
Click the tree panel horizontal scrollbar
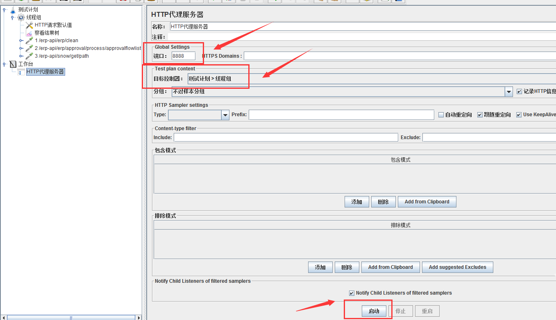pos(71,317)
